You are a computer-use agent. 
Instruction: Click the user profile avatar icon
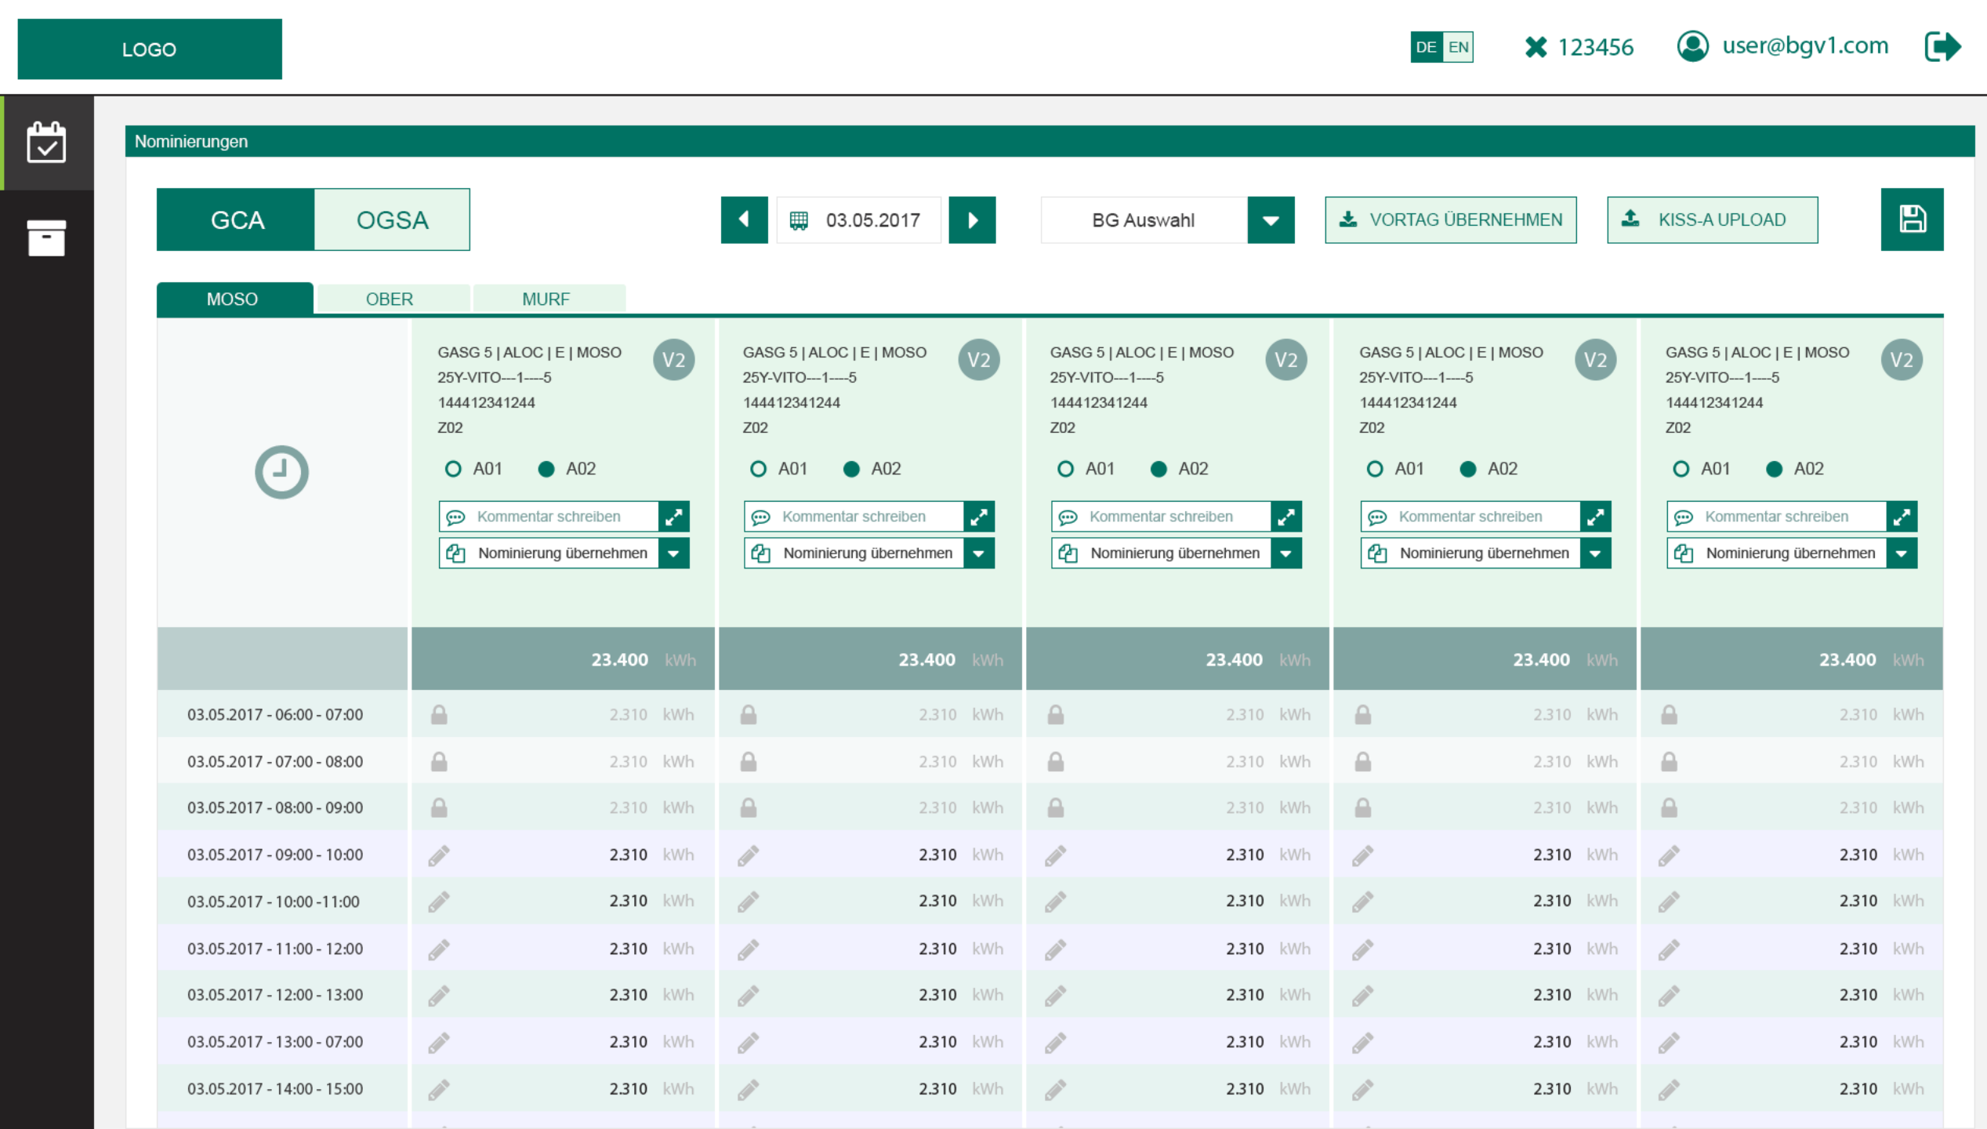click(x=1692, y=46)
